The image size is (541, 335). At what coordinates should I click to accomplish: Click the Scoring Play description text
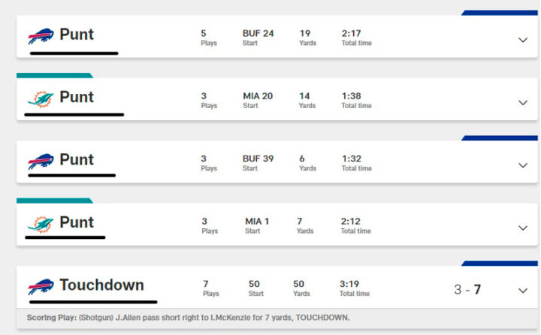188,318
